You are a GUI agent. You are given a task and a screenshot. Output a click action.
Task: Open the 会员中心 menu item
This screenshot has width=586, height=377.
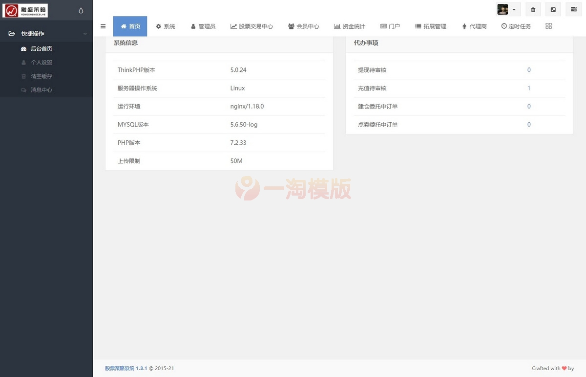(304, 26)
